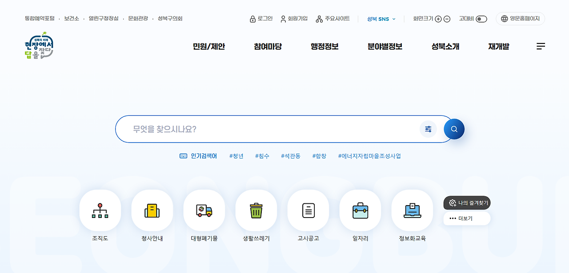Open 정보화교육 with the laptop icon
This screenshot has height=273, width=569.
pyautogui.click(x=412, y=210)
